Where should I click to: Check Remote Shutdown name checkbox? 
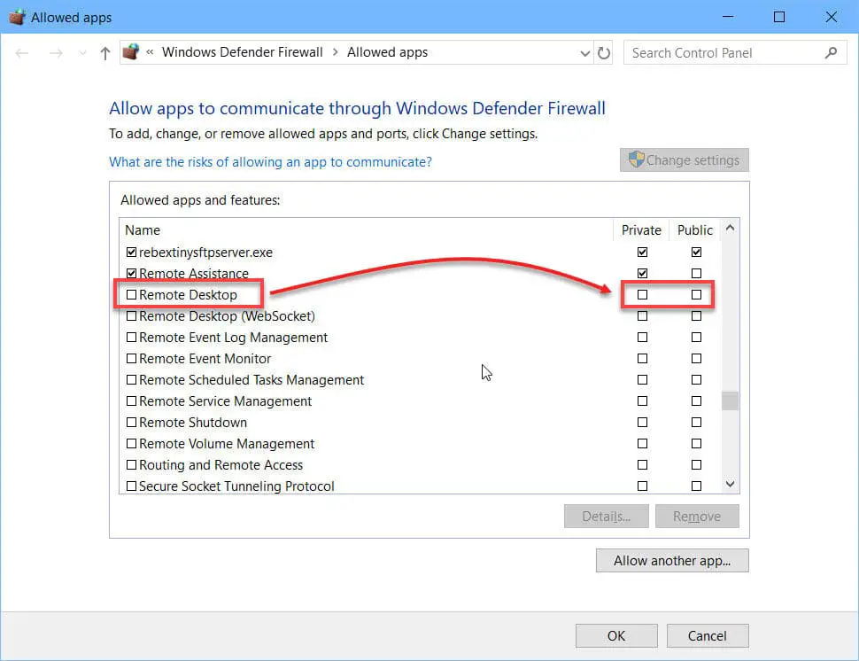click(131, 422)
